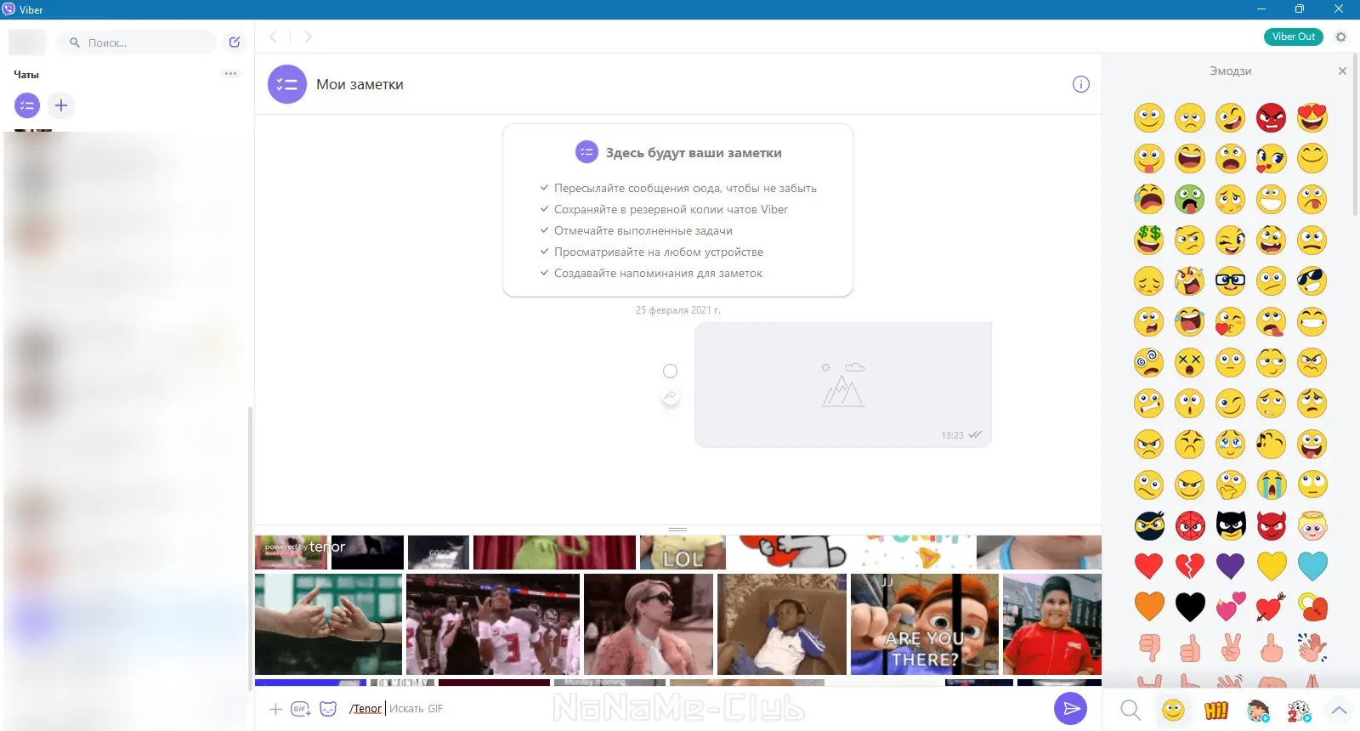Insert the nerd glasses emoji
Viewport: 1360px width, 731px height.
1231,280
